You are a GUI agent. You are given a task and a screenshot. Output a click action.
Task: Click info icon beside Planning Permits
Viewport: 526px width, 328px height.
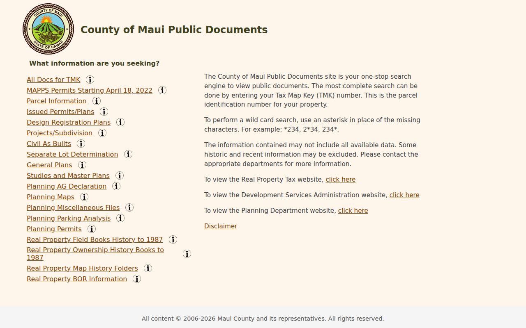pyautogui.click(x=92, y=229)
